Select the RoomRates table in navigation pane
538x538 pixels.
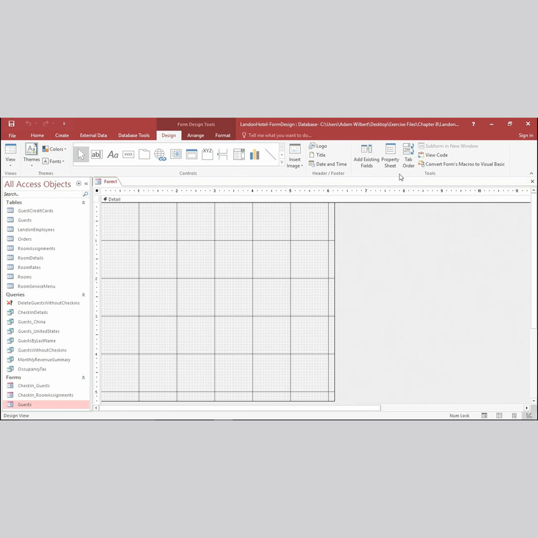pos(29,267)
